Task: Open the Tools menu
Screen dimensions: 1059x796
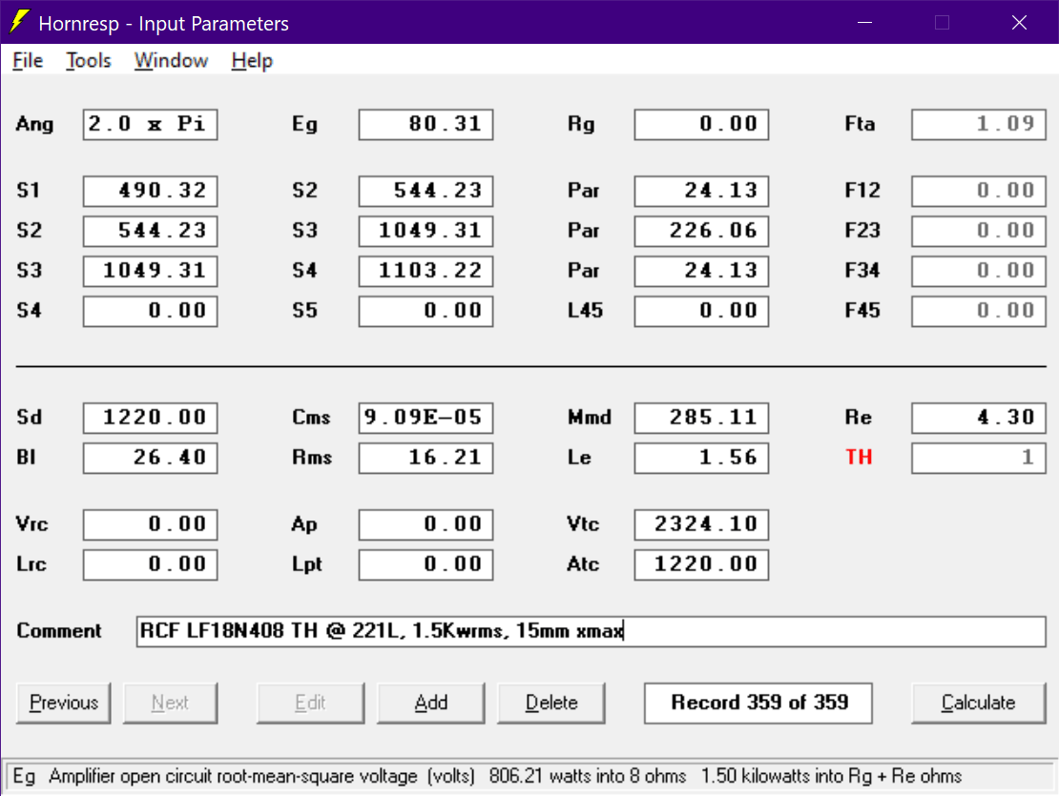Action: tap(89, 61)
